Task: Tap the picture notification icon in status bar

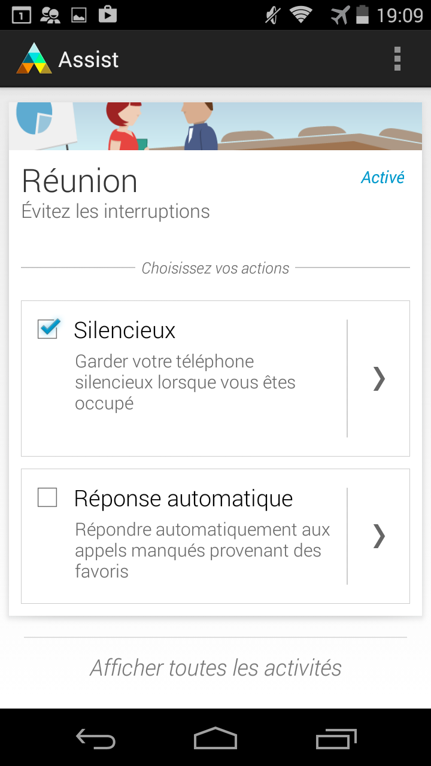Action: pos(79,15)
